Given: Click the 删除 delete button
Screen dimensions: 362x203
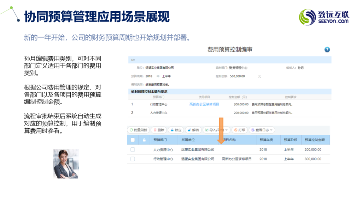Looking at the screenshot, I should click(158, 130).
